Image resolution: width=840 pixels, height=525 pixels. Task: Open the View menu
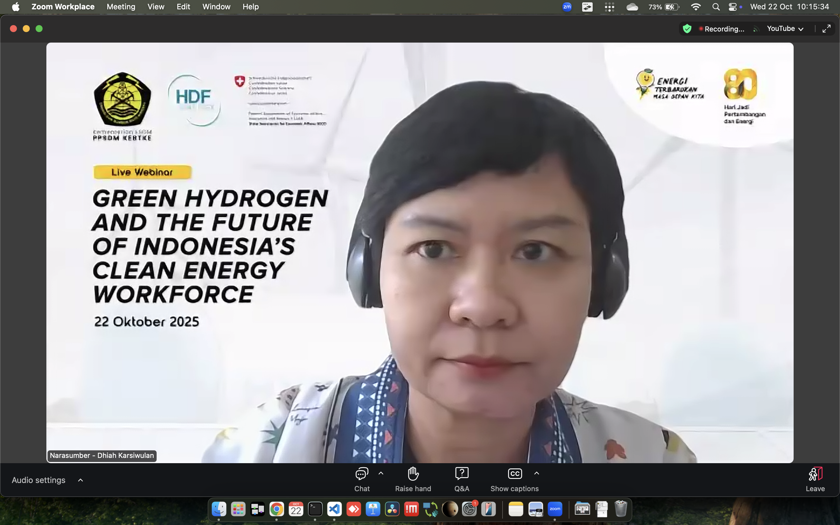(x=156, y=7)
